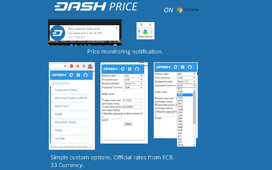Open Price precision dropdown in right panel

point(187,78)
